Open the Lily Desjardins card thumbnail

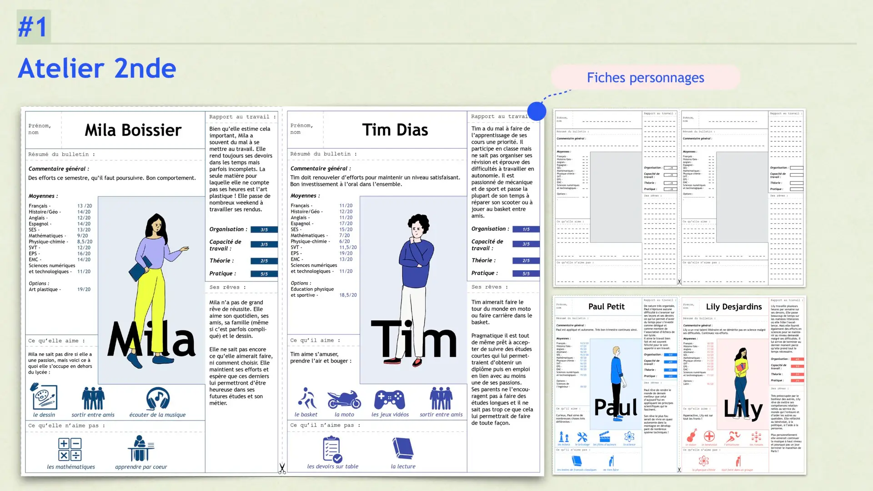click(743, 386)
